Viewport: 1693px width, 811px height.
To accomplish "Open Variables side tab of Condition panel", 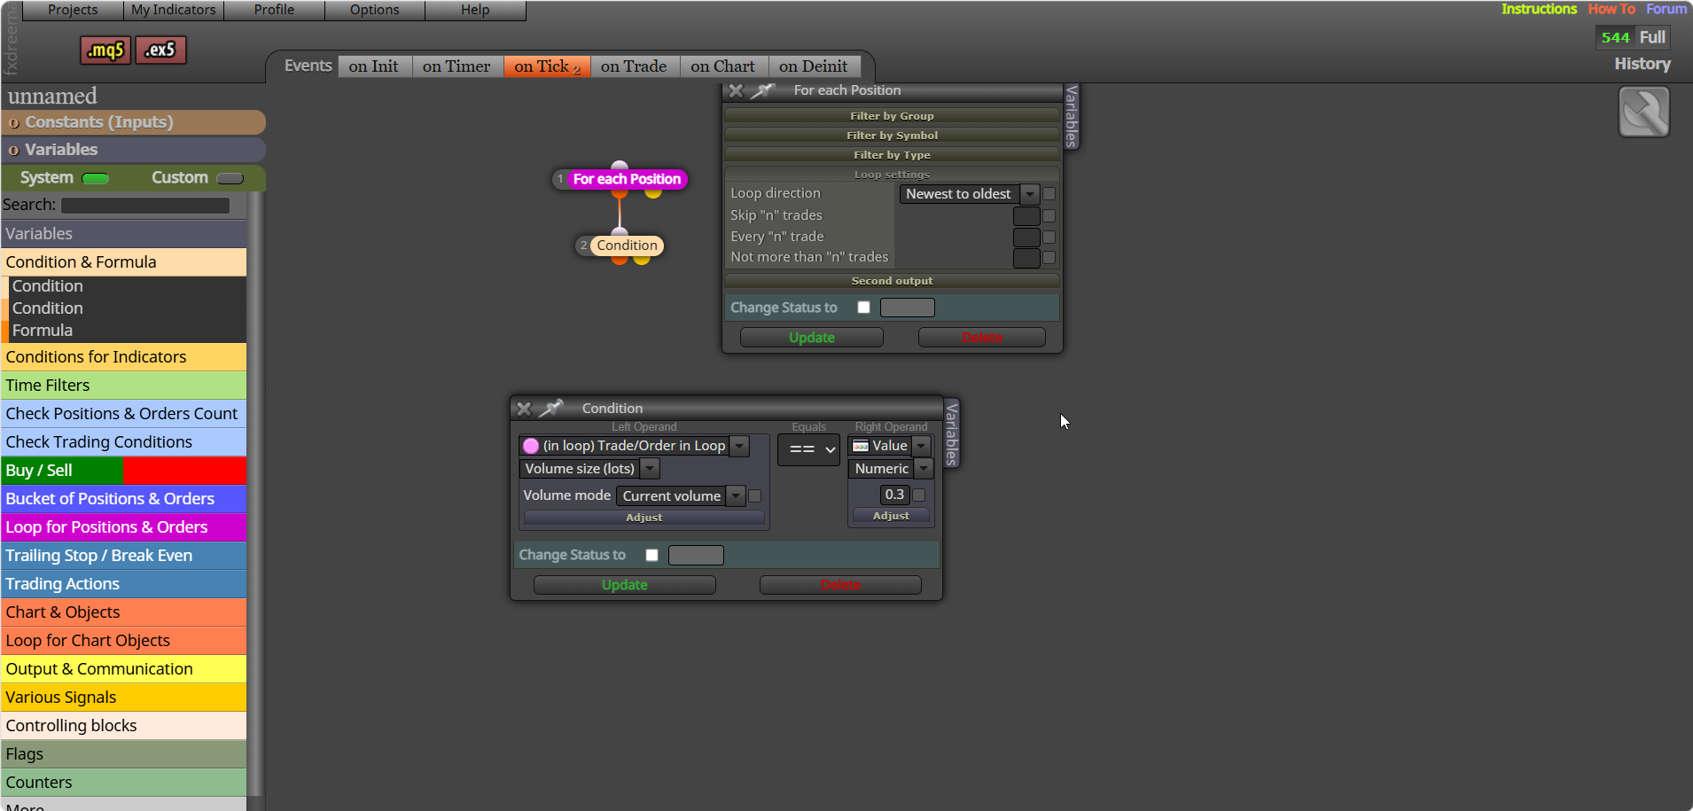I will click(x=951, y=433).
